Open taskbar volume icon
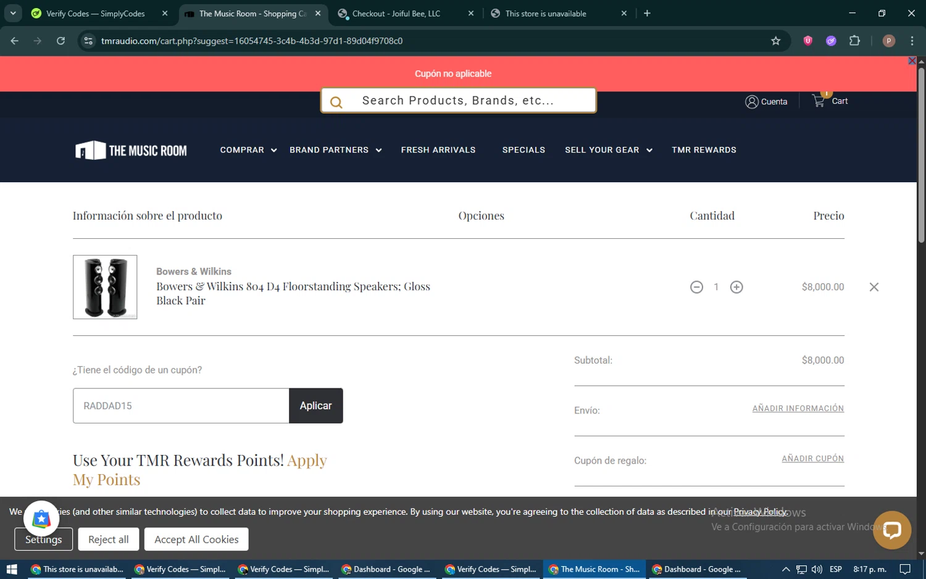This screenshot has height=579, width=926. pyautogui.click(x=817, y=569)
